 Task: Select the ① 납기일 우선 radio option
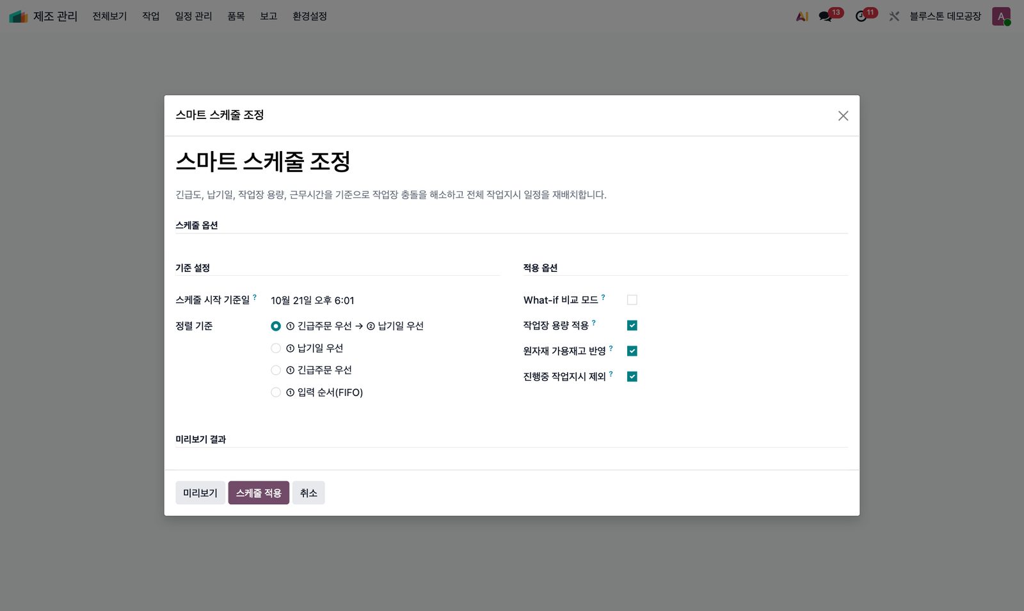[276, 348]
